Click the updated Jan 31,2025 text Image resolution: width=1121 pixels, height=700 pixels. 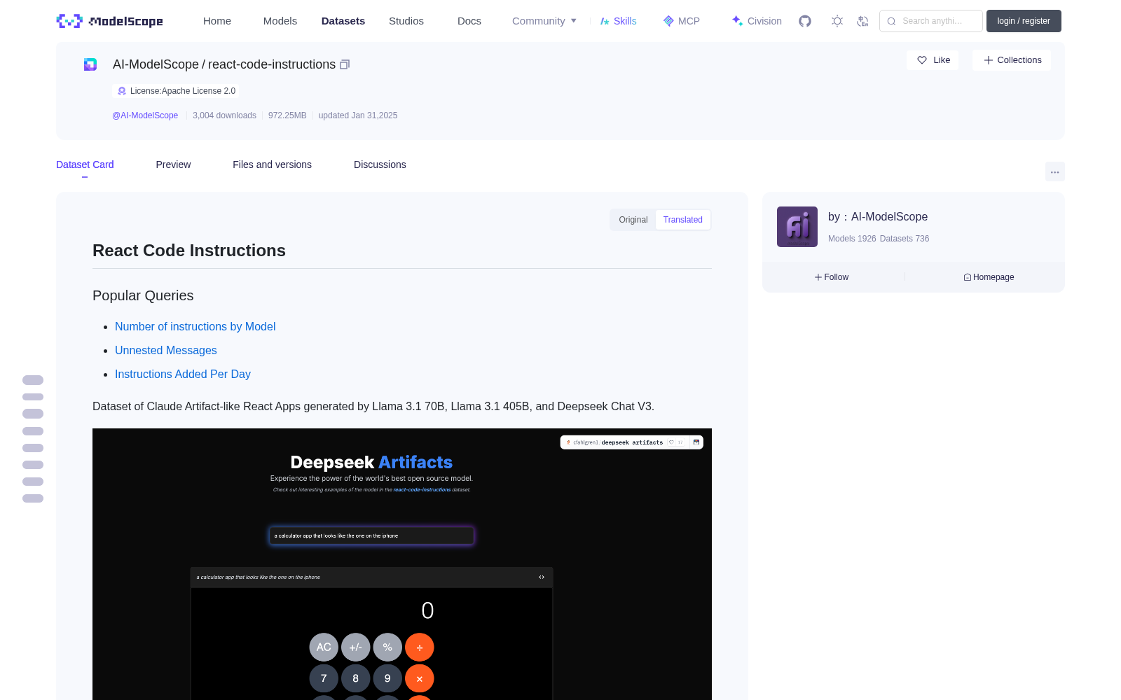(358, 115)
